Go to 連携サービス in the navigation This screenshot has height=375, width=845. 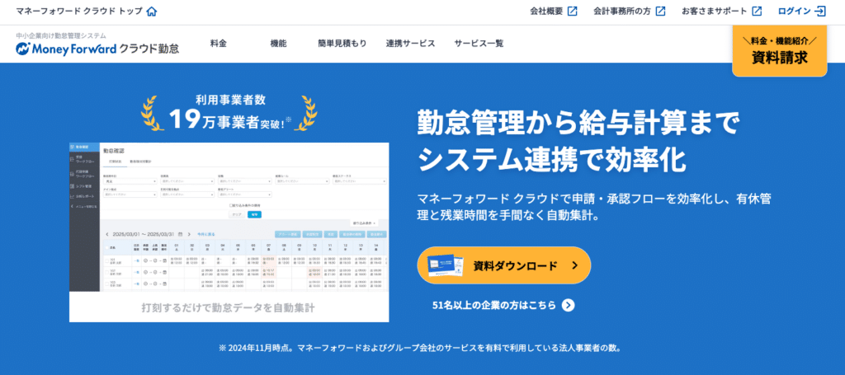[x=410, y=44]
